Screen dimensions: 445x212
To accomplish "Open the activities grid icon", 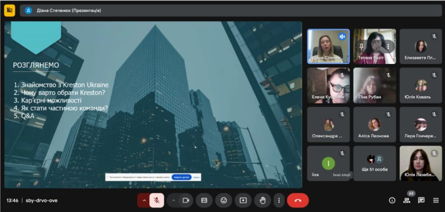I will tap(436, 200).
